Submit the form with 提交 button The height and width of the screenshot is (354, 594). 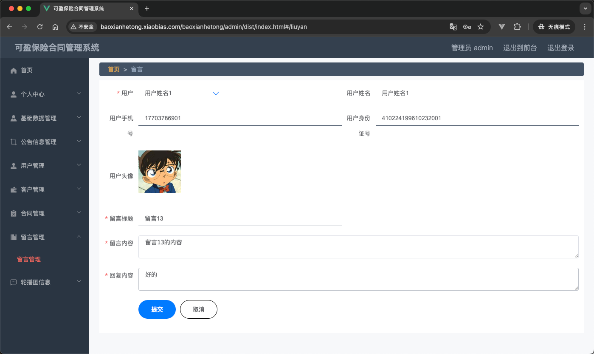157,309
